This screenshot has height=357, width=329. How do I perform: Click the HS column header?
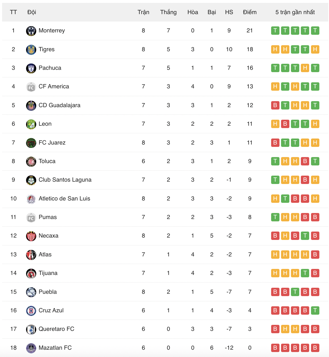pos(229,12)
